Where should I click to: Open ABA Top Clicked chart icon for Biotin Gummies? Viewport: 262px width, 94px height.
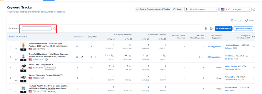click(x=202, y=57)
